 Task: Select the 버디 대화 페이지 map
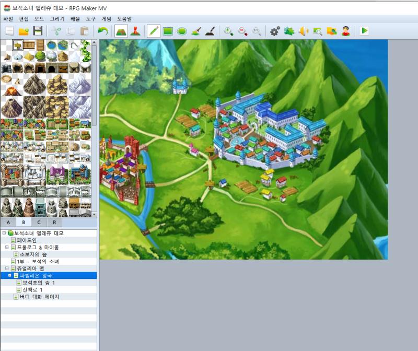point(39,297)
